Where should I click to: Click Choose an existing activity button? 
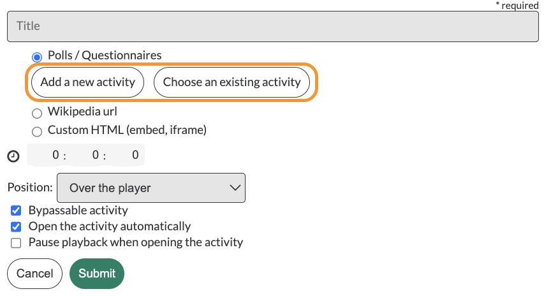pyautogui.click(x=232, y=82)
